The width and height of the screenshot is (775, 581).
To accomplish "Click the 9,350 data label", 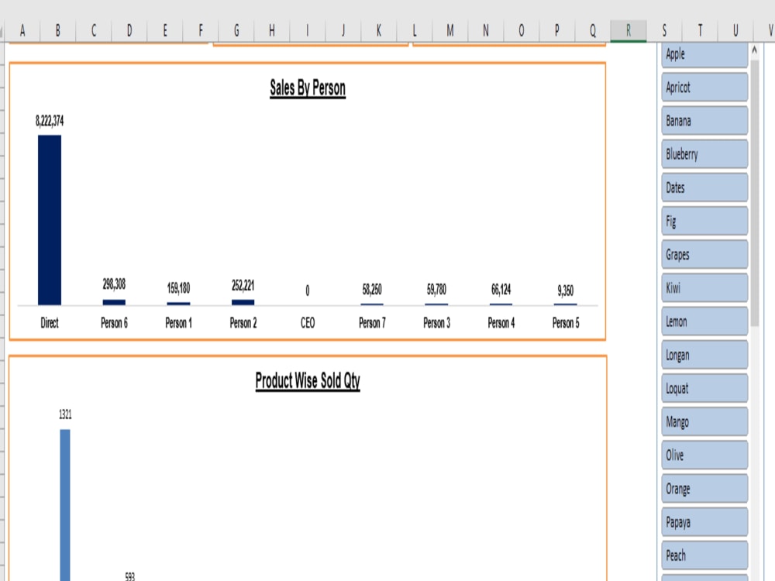I will tap(566, 290).
